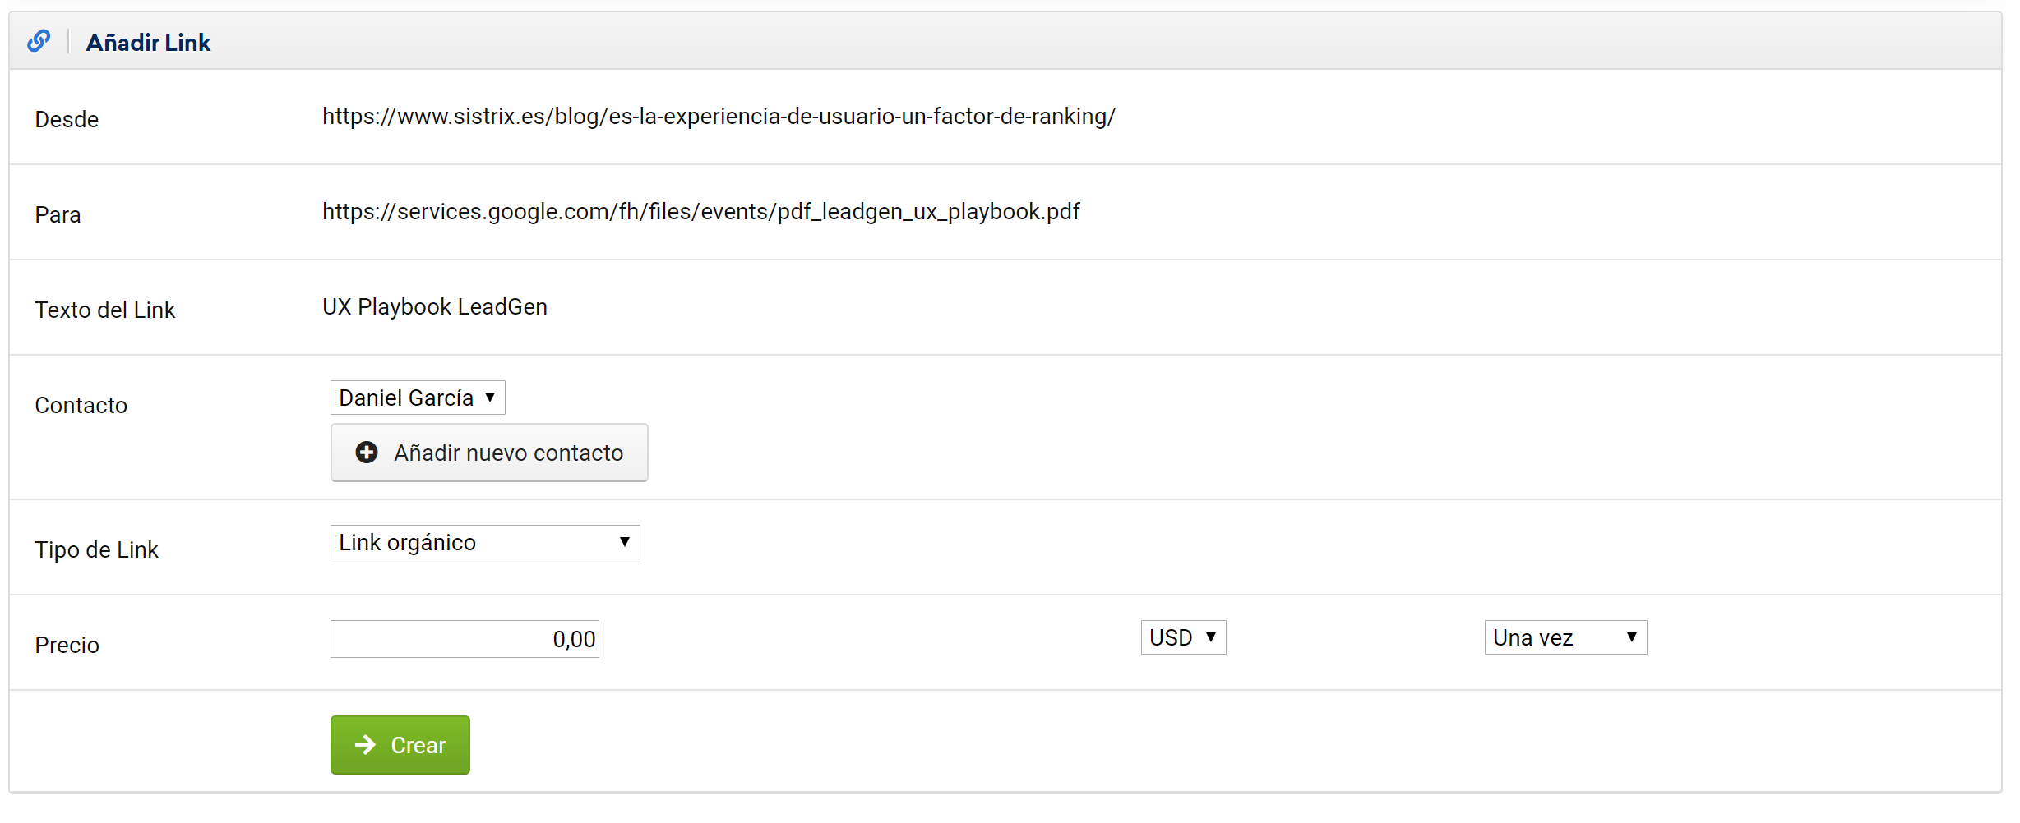
Task: Click the Para field label
Action: tap(58, 215)
